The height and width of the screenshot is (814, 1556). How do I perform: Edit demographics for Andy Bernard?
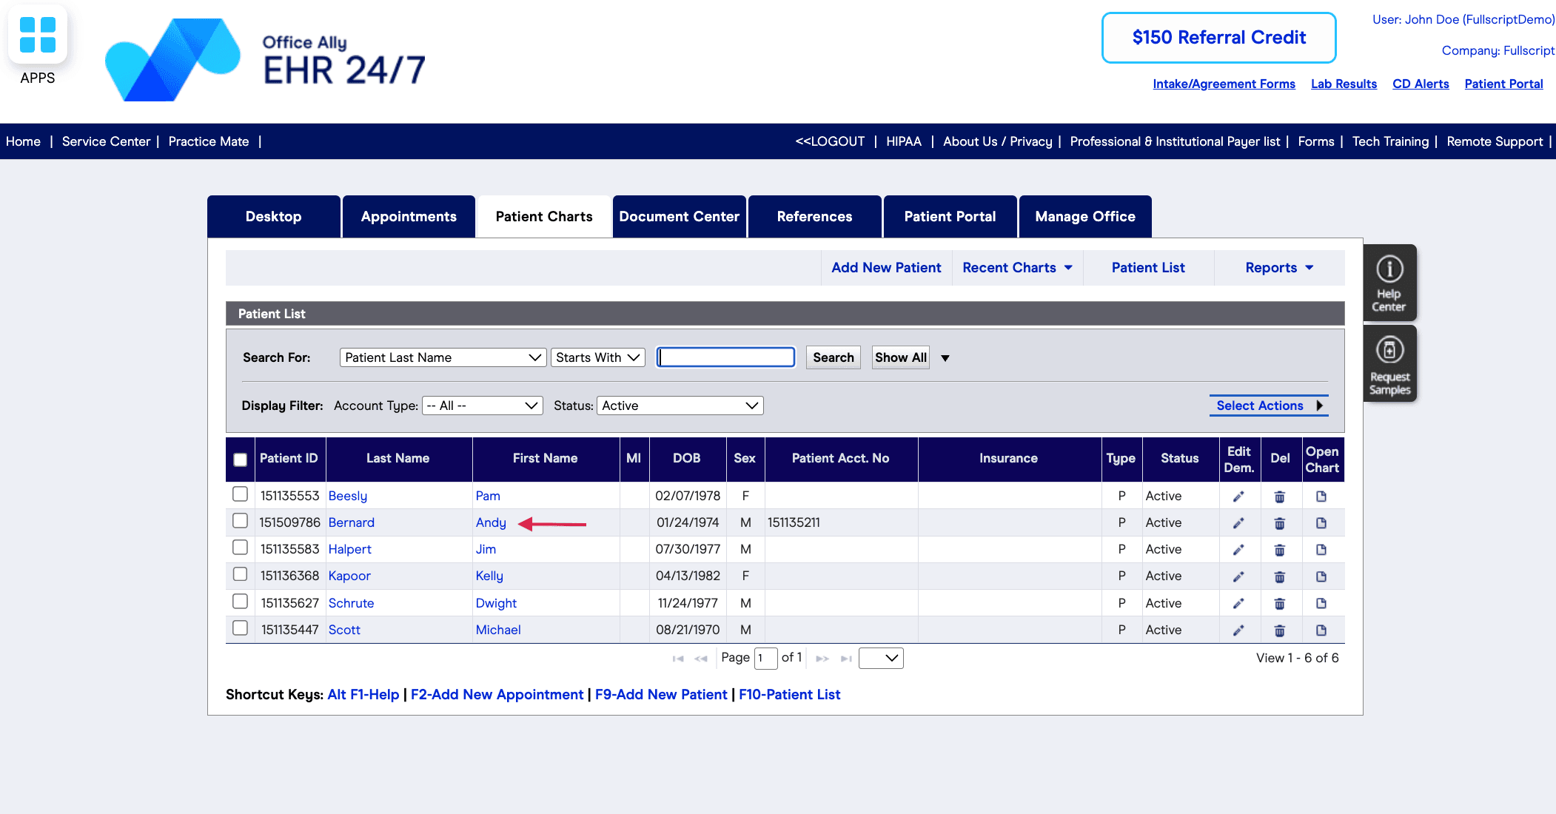(1238, 523)
